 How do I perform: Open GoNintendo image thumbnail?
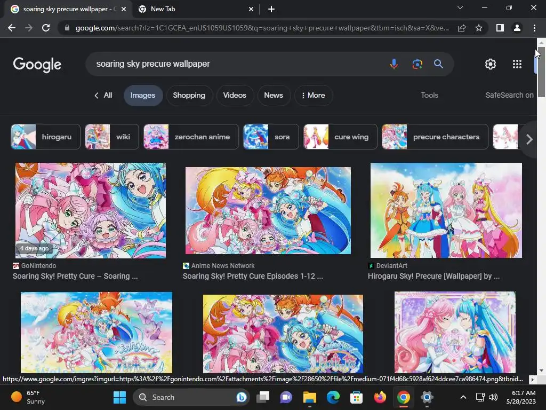91,210
